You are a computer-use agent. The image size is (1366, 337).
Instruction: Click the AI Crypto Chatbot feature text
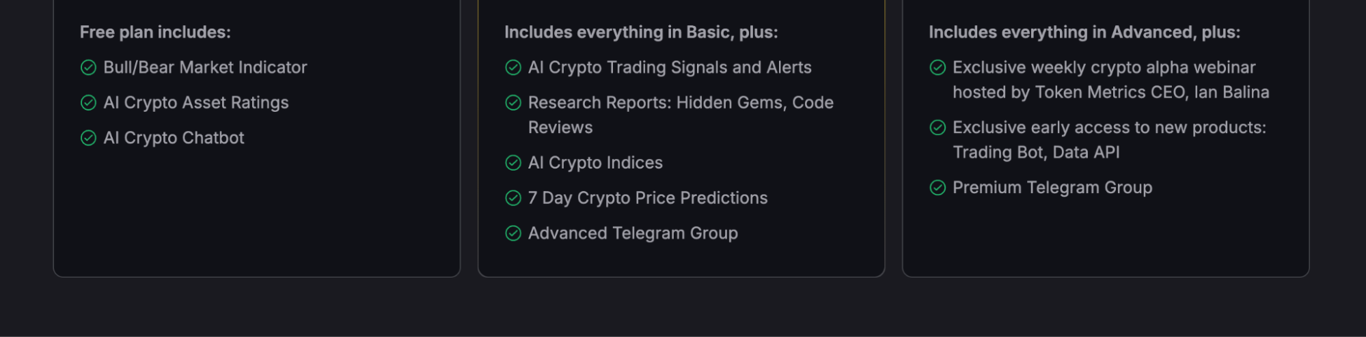pos(174,138)
